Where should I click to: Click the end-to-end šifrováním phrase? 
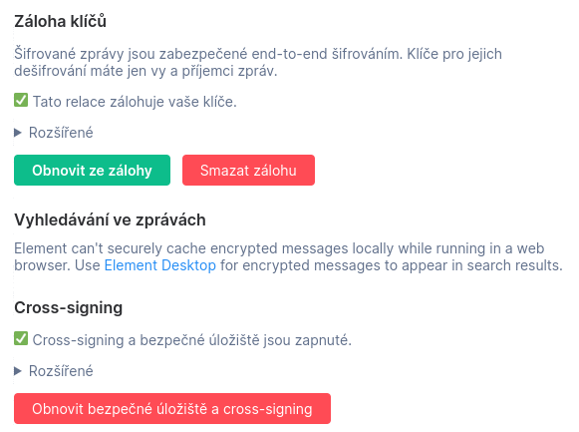tap(327, 54)
